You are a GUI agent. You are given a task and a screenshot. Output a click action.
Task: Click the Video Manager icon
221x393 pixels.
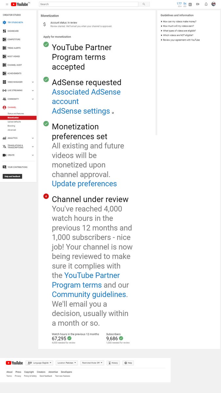coord(4,82)
